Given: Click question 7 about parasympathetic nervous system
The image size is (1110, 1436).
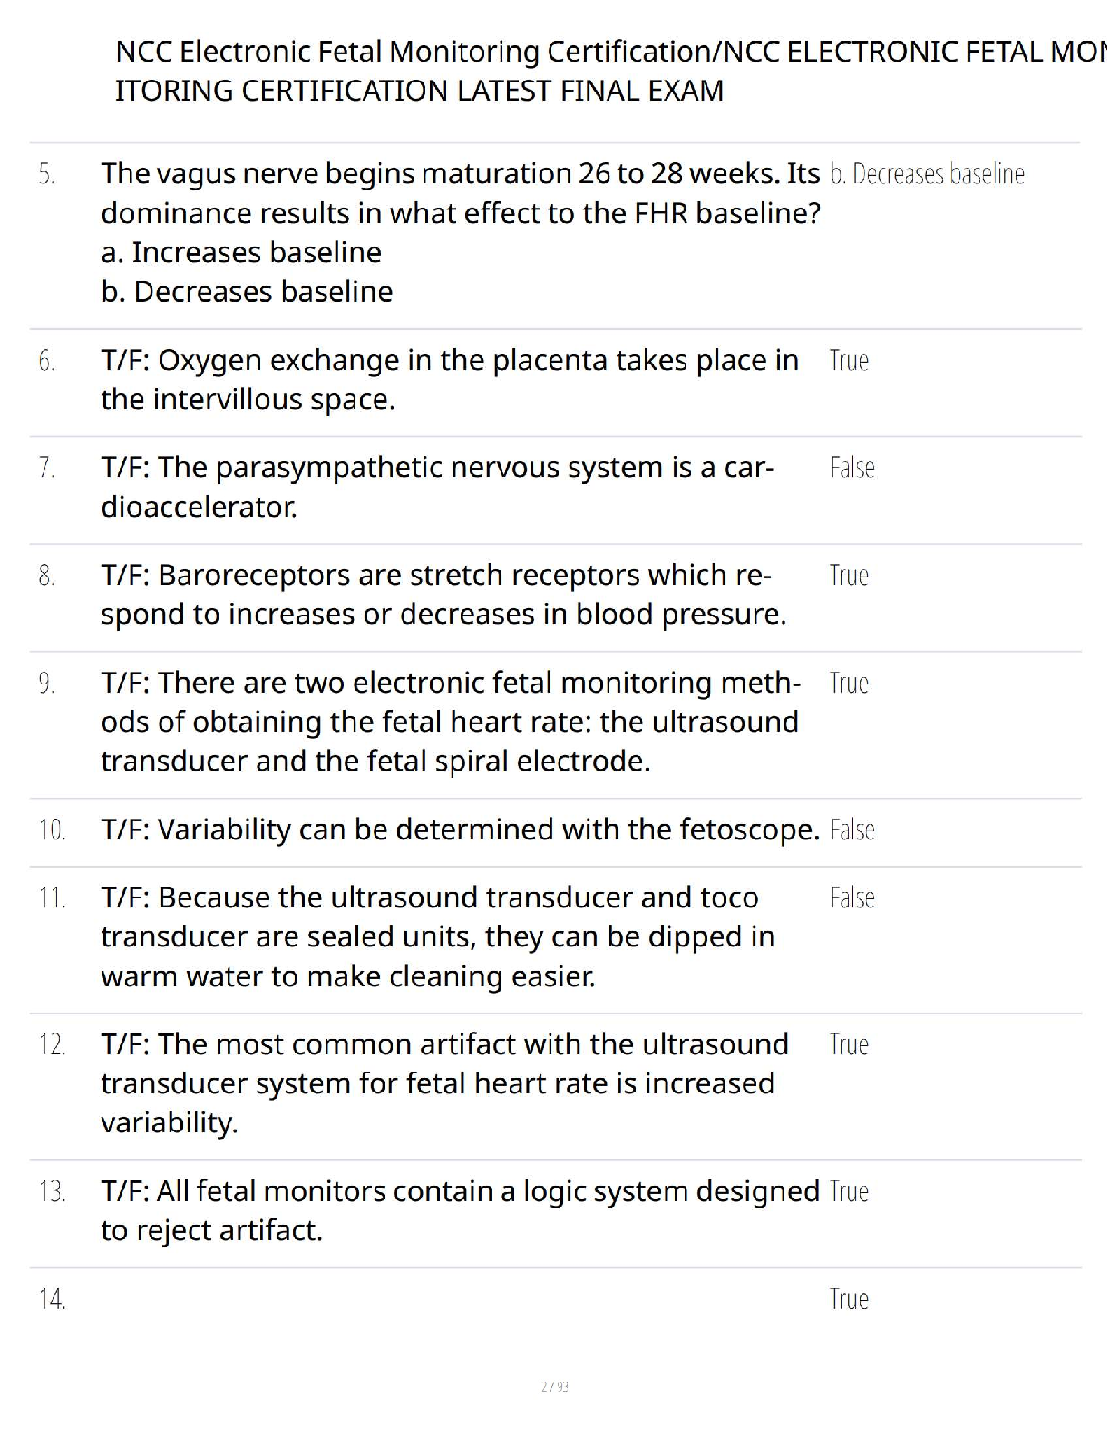Looking at the screenshot, I should tap(436, 487).
